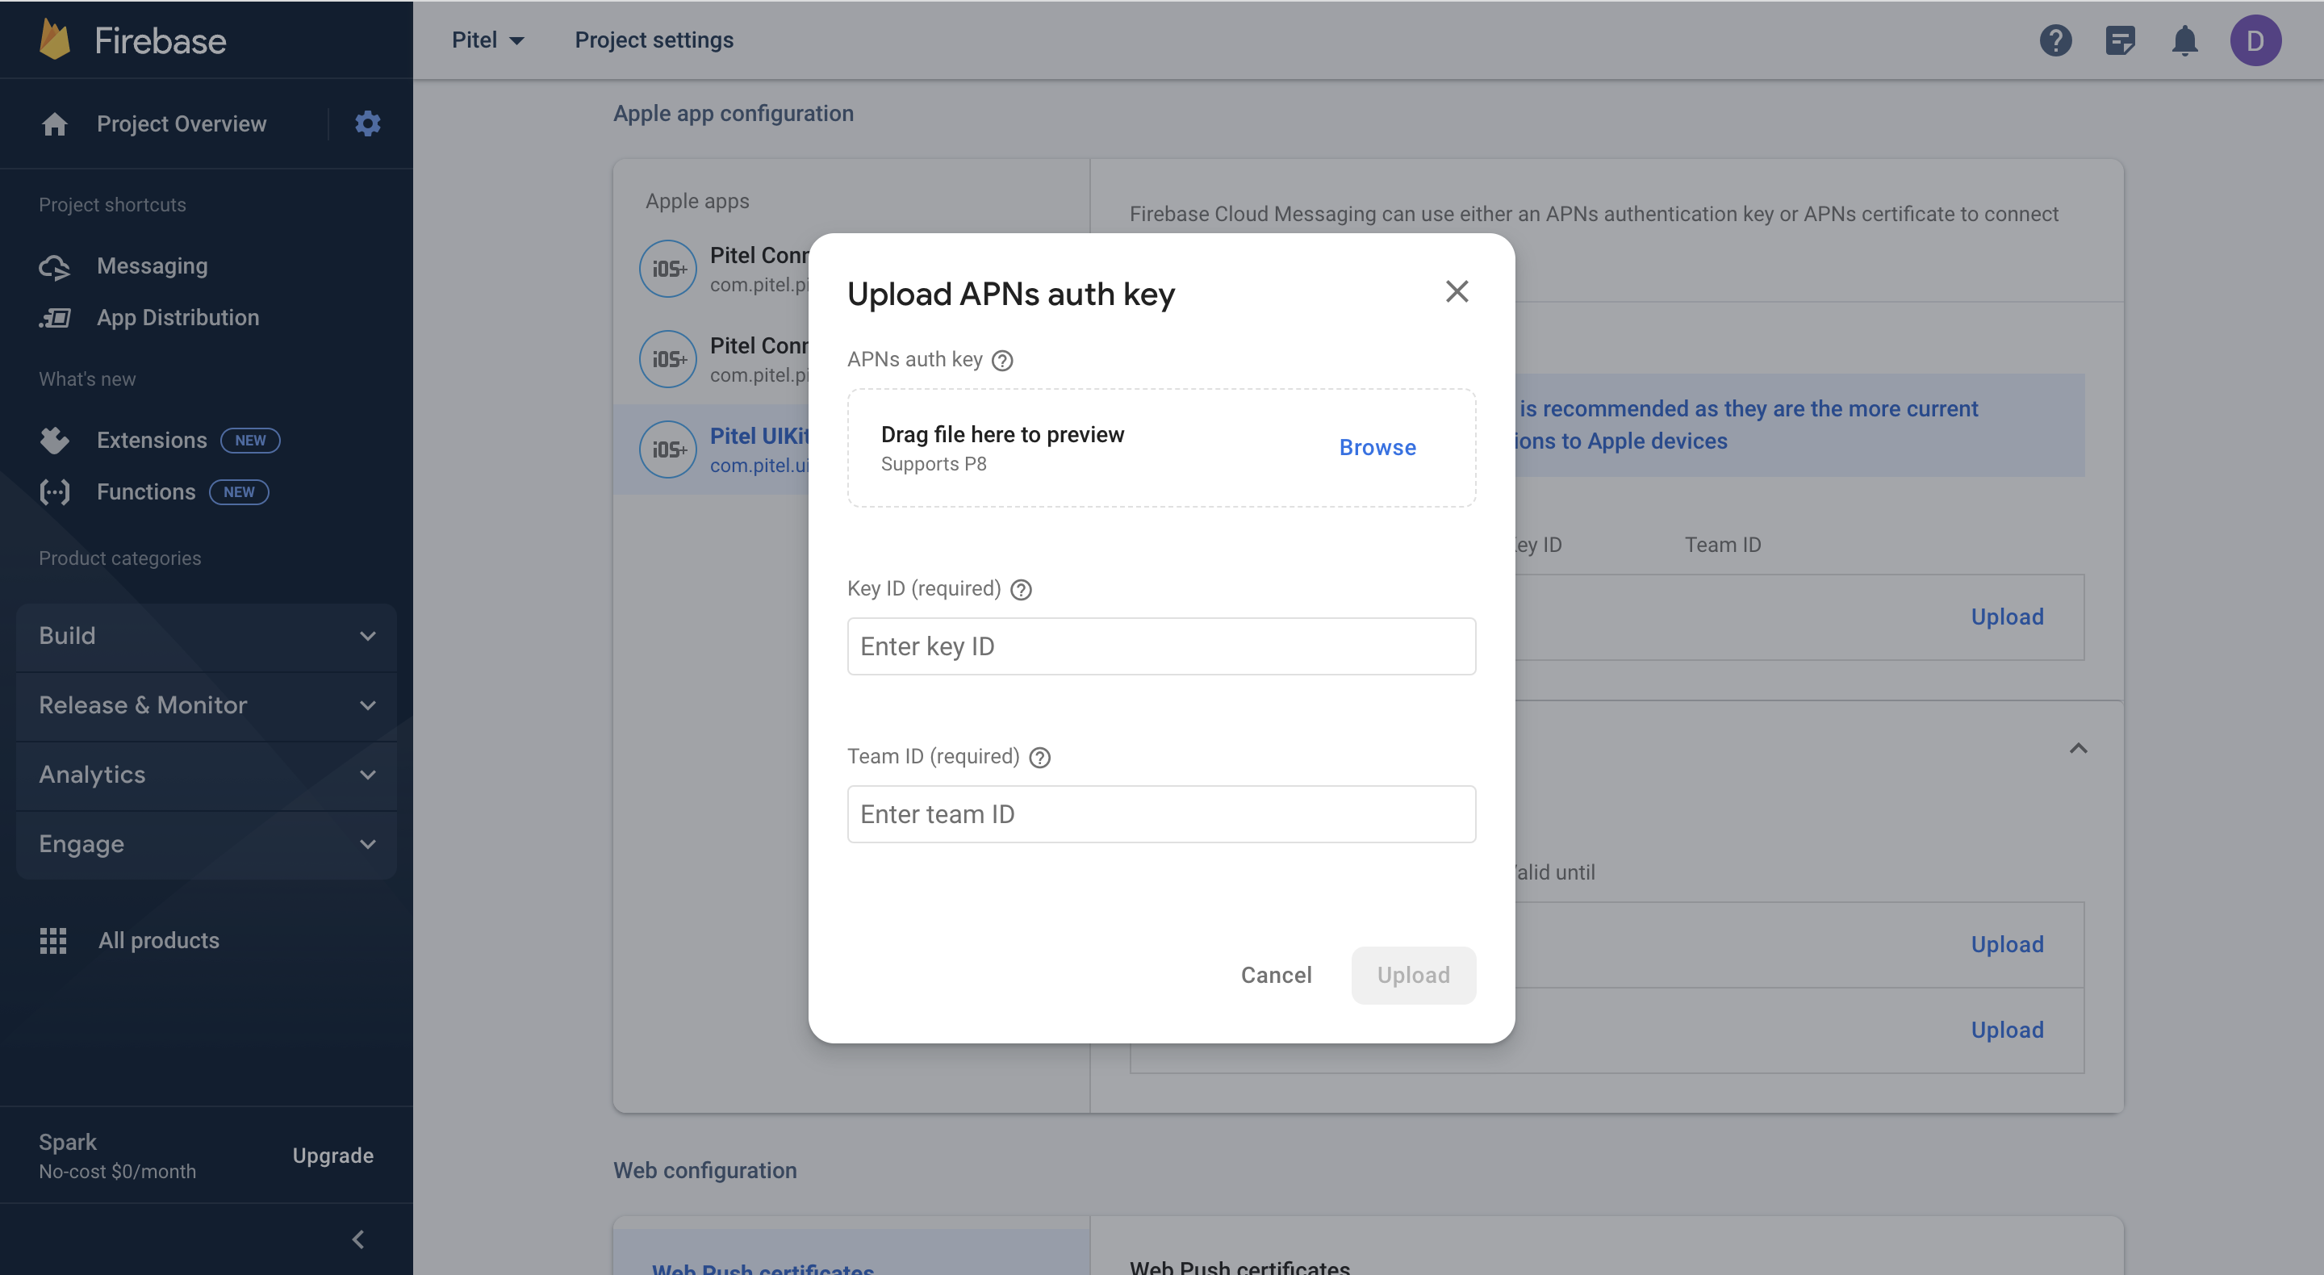Open the Pitel project dropdown
This screenshot has width=2324, height=1275.
[x=488, y=40]
